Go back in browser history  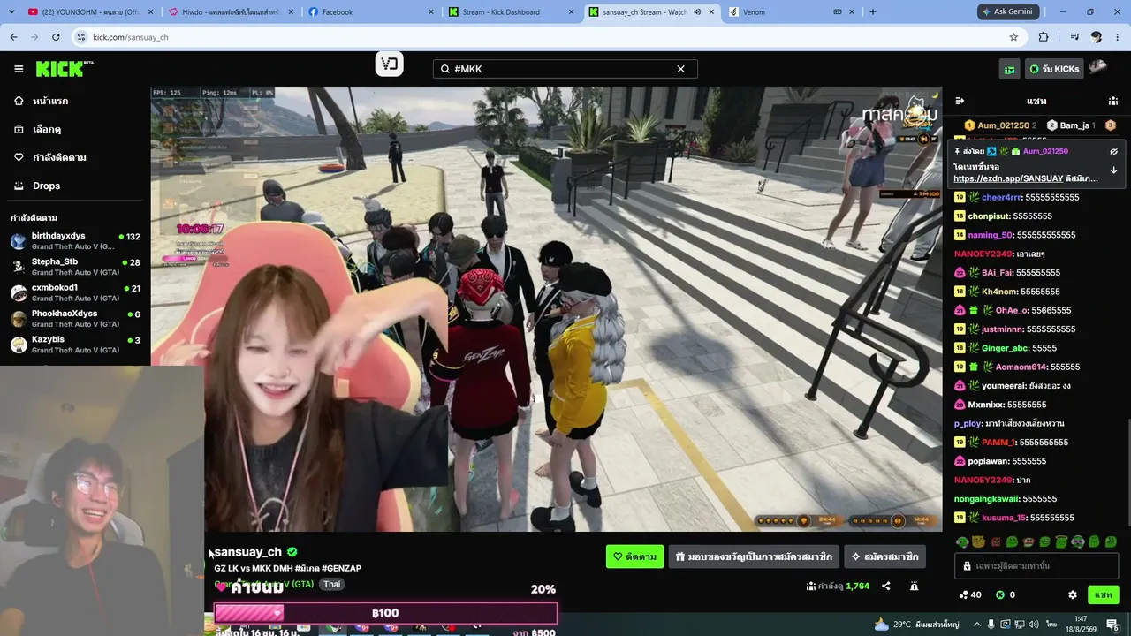click(13, 37)
